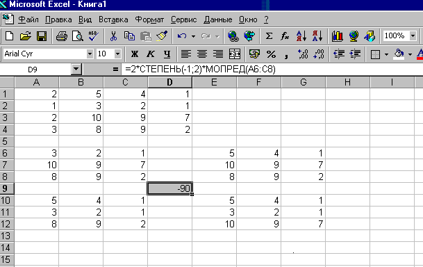The width and height of the screenshot is (423, 267).
Task: Select cell D9 containing -90
Action: click(169, 188)
